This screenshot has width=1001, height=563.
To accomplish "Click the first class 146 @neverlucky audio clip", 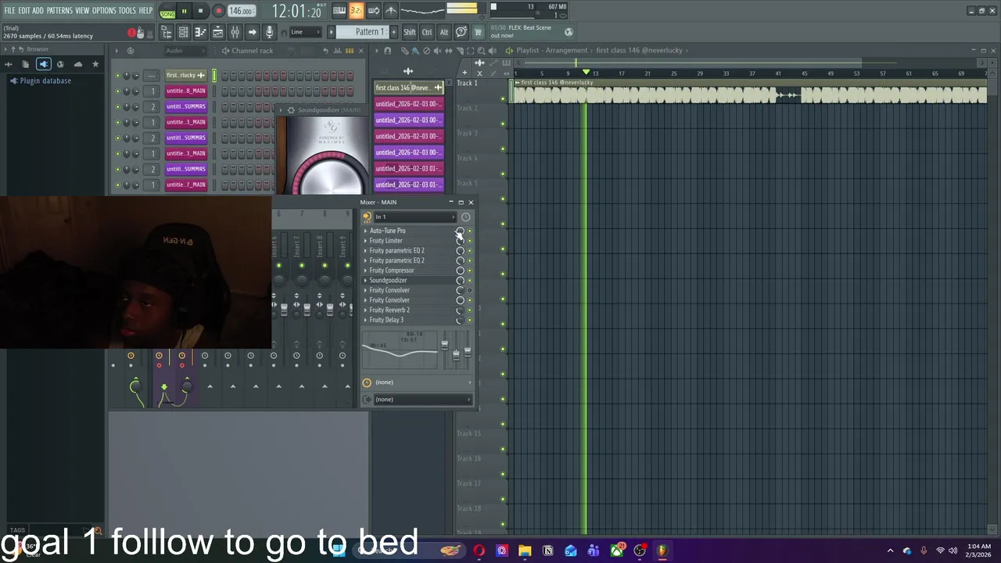I will point(750,91).
